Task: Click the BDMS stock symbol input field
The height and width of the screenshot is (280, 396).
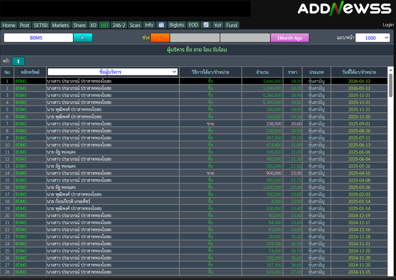Action: [38, 38]
